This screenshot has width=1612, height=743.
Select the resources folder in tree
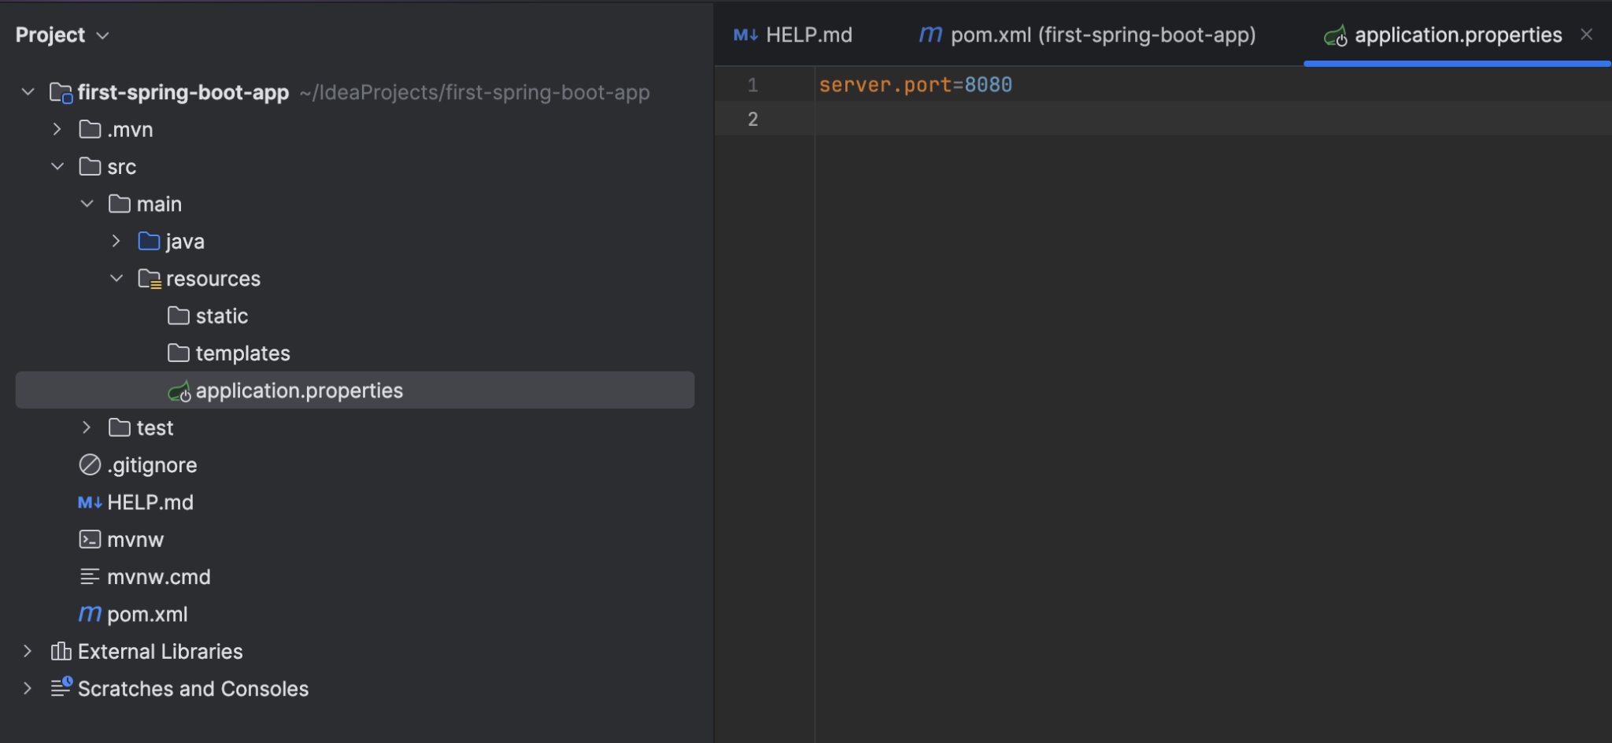213,279
